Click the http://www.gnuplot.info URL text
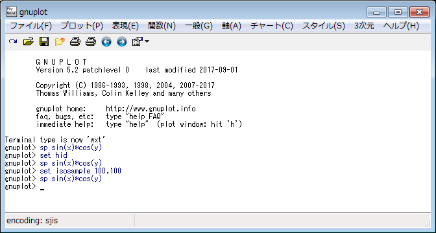The width and height of the screenshot is (436, 233). coord(151,109)
